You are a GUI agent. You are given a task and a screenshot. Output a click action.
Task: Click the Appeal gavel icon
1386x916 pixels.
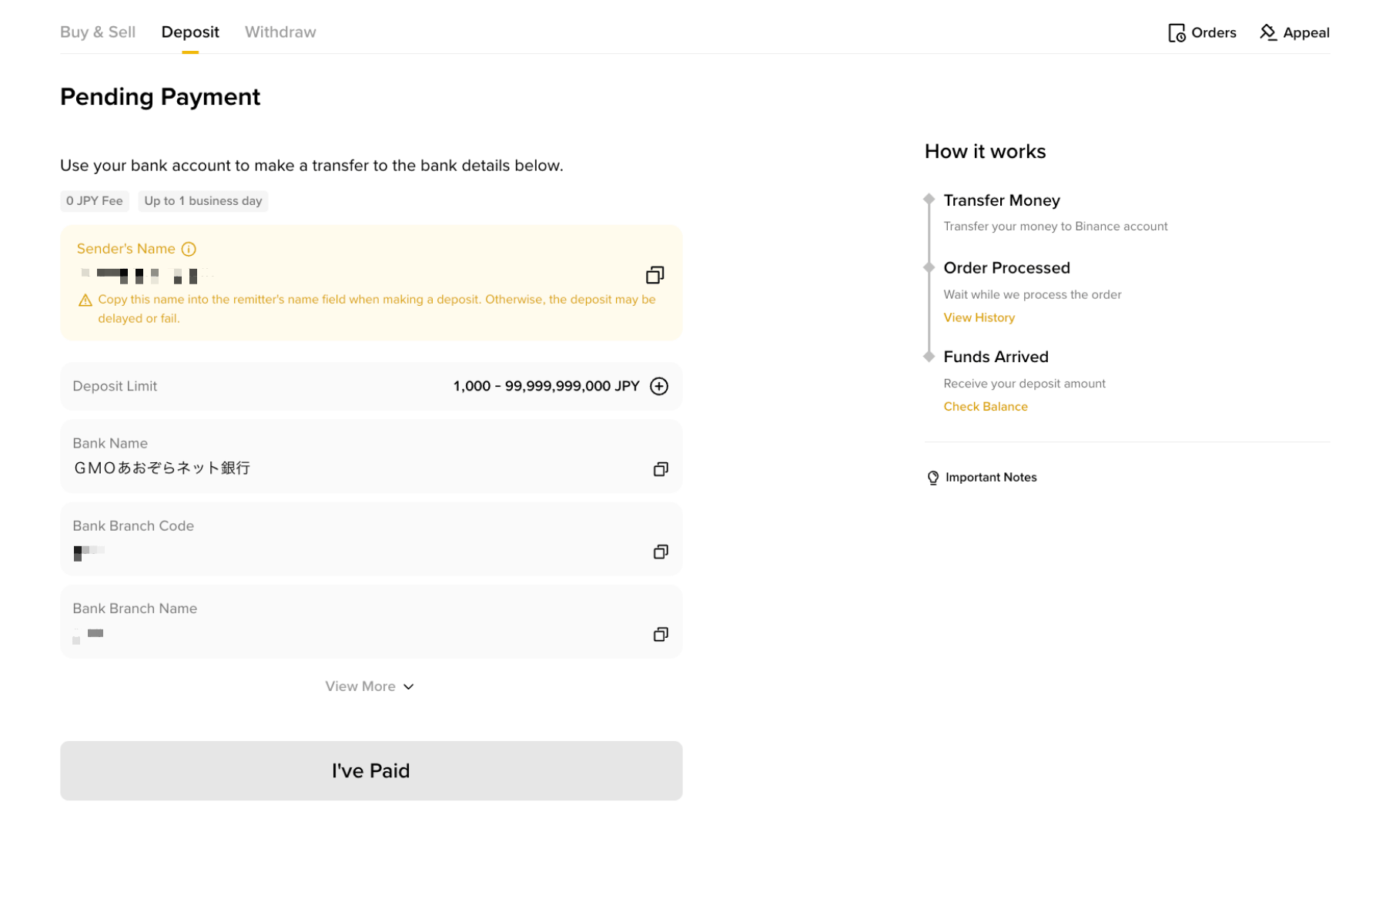point(1267,32)
